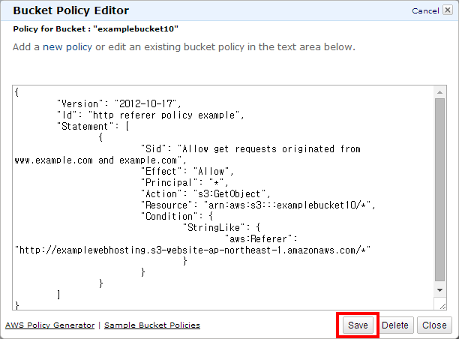
Task: Click the policy text area's scroll down arrow
Action: click(440, 290)
